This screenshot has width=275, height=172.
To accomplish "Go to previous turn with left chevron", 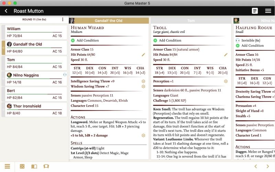I will pos(255,166).
